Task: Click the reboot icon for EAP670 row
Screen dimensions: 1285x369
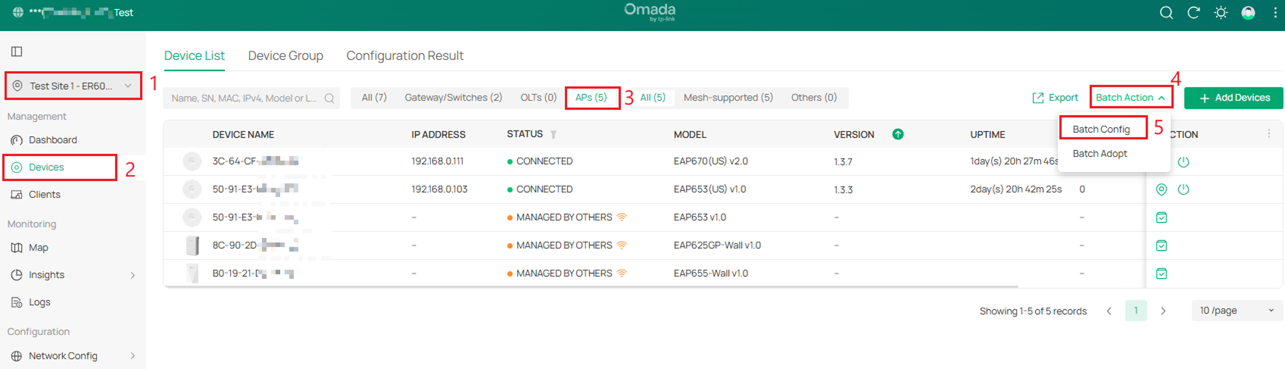Action: coord(1183,162)
